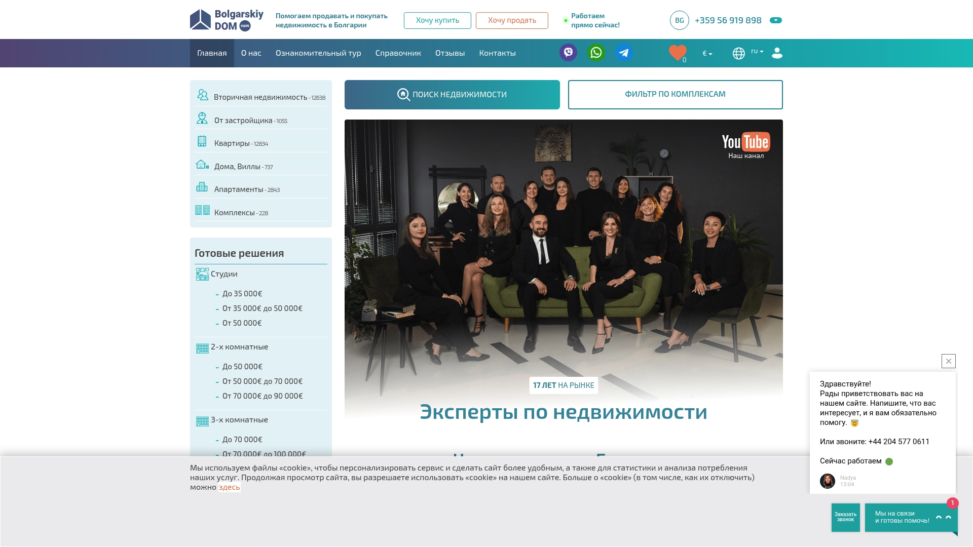This screenshot has width=973, height=547.
Task: Click the 'Хочу продать' button
Action: click(511, 20)
